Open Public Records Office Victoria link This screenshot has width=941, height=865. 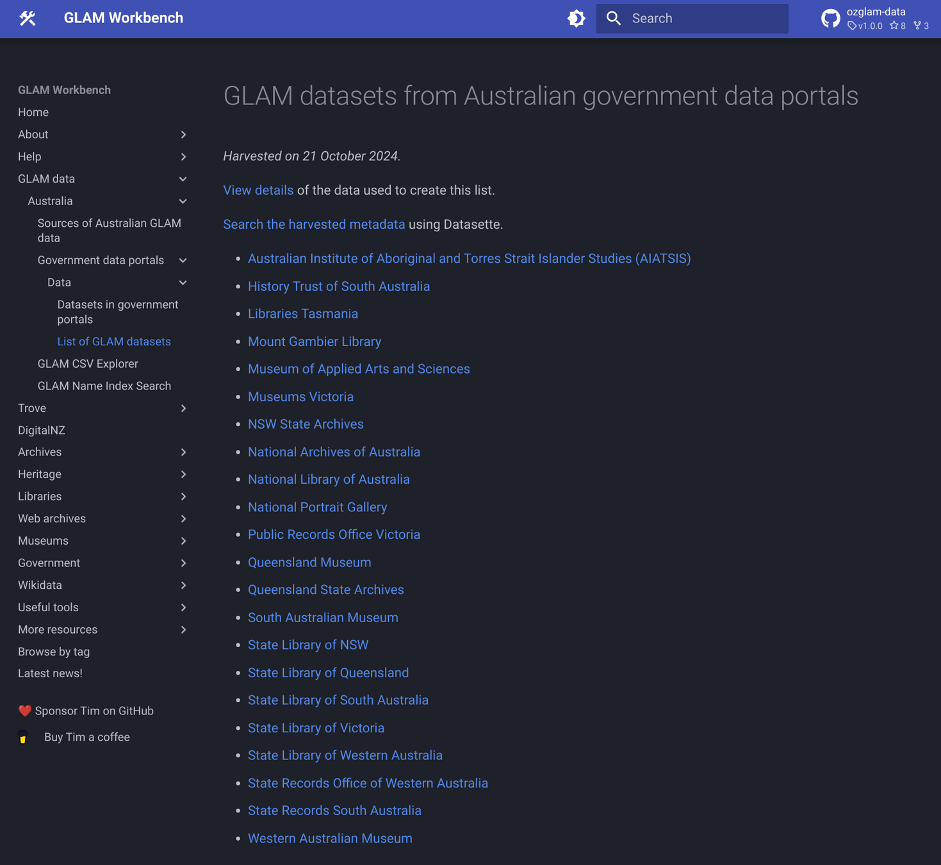coord(334,534)
